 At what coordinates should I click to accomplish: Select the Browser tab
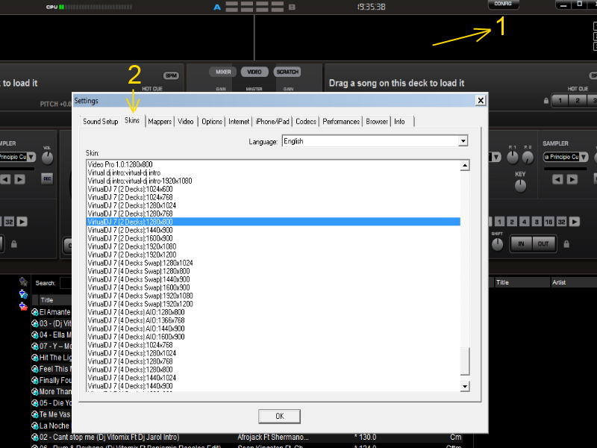377,122
